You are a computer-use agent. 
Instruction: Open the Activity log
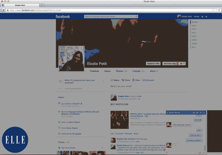[171, 63]
